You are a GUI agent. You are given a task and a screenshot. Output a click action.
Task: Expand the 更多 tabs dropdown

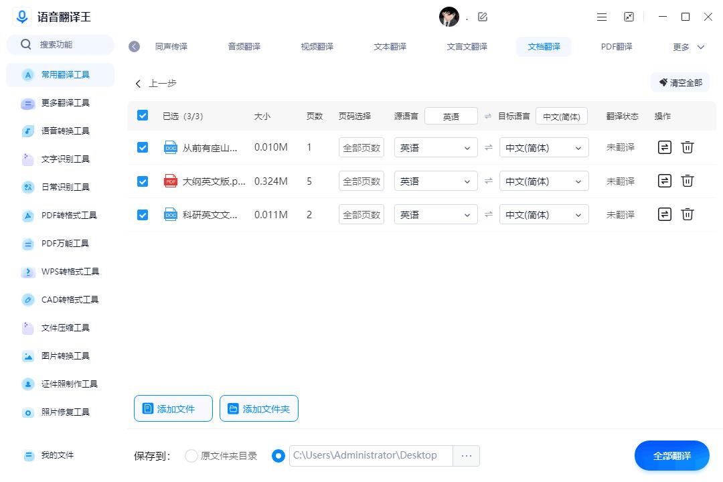(x=689, y=47)
